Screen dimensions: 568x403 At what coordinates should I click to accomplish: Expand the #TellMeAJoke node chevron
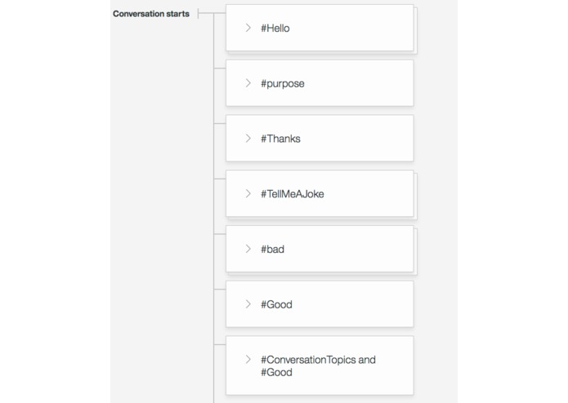[x=248, y=194]
